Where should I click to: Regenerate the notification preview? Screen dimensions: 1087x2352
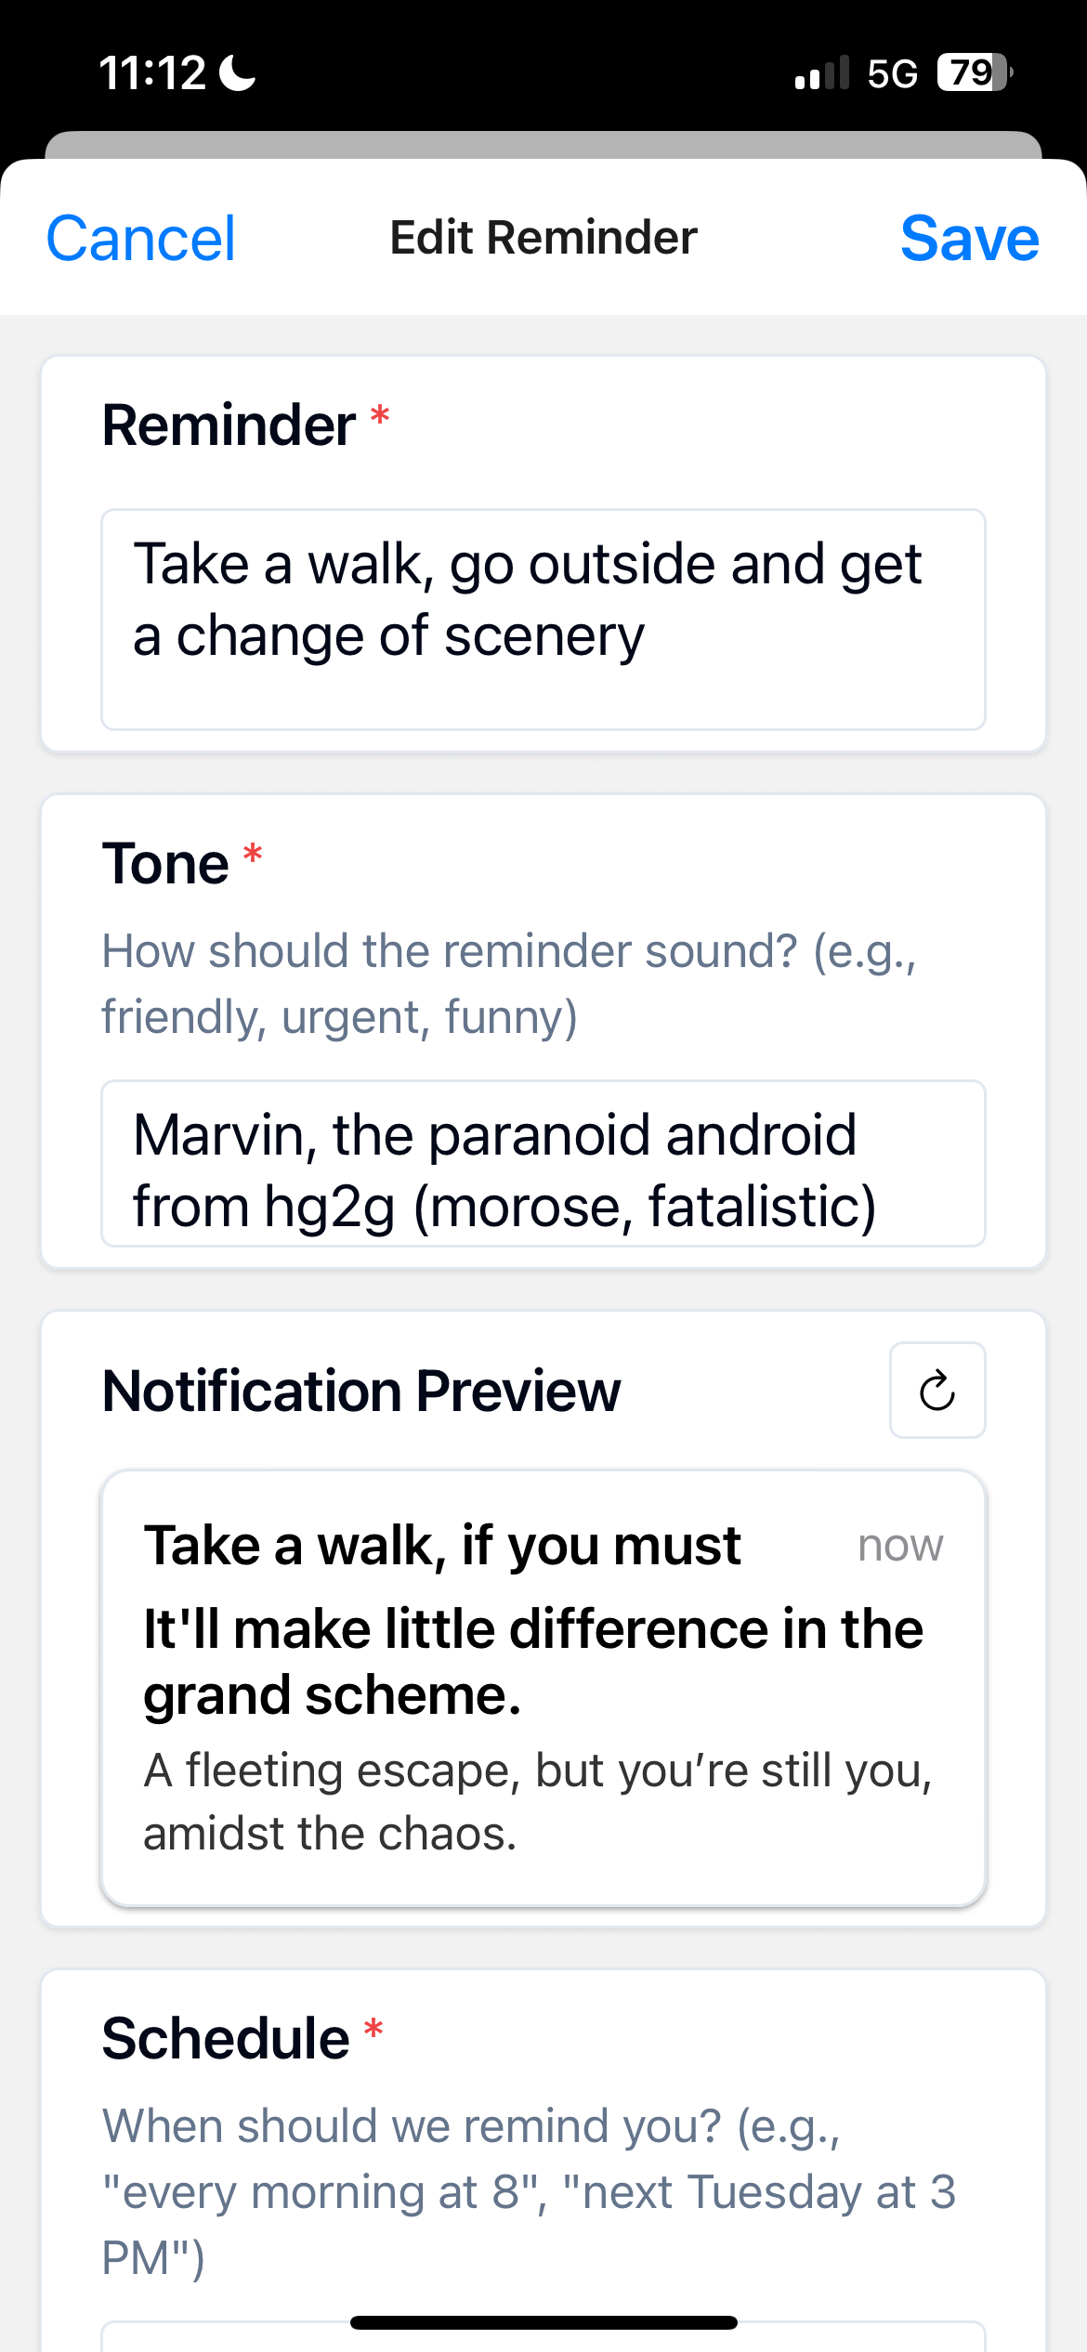[x=936, y=1391]
